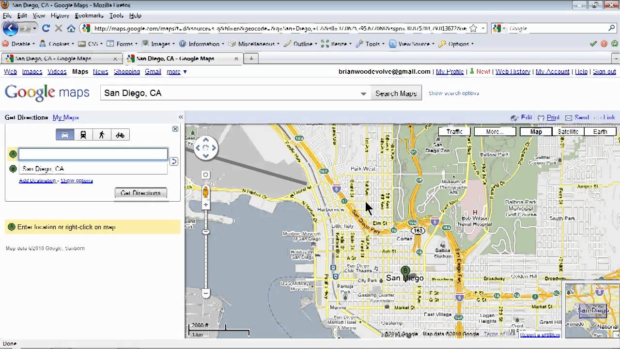
Task: Click the Report a problem link
Action: coord(540,334)
